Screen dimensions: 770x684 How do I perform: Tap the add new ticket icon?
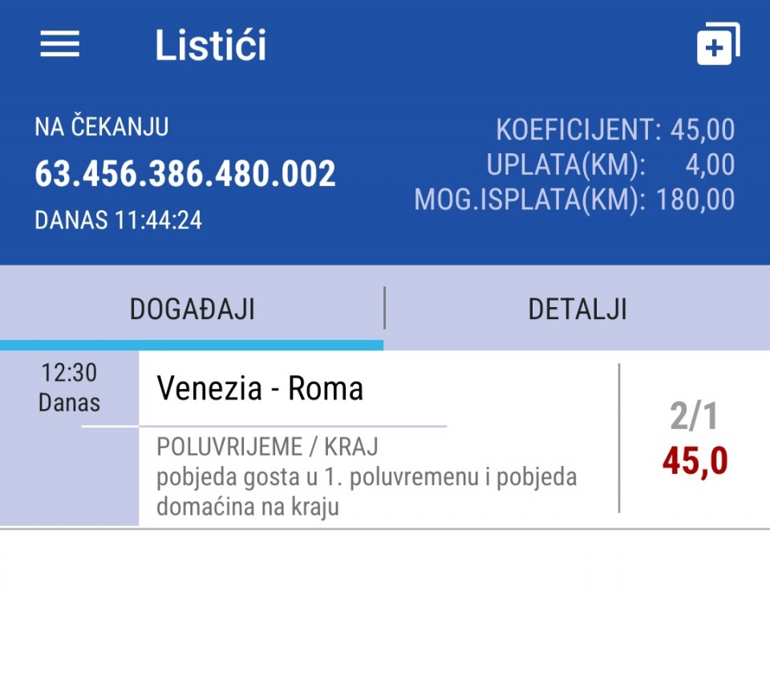coord(718,43)
